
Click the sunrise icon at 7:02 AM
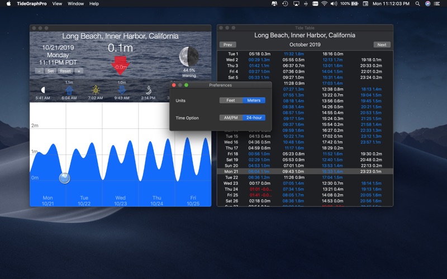point(96,90)
